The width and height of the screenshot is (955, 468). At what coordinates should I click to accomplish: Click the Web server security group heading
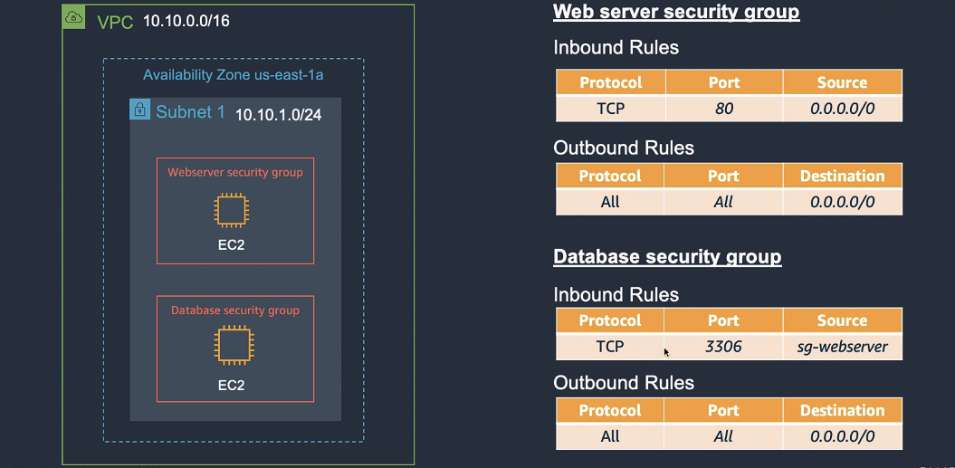coord(676,12)
